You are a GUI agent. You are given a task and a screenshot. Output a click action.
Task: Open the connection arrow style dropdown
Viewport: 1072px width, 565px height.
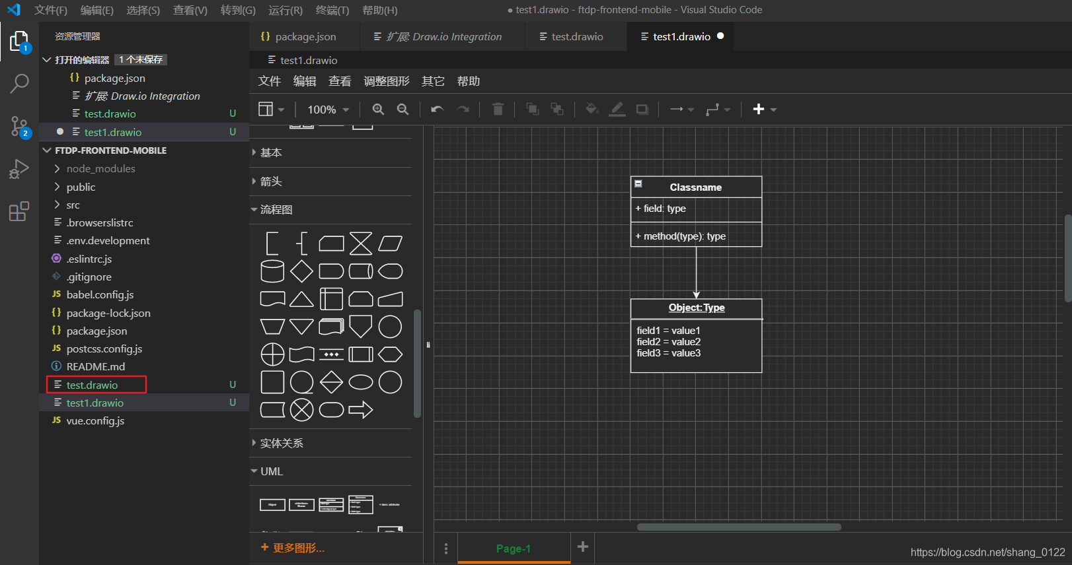pos(682,109)
